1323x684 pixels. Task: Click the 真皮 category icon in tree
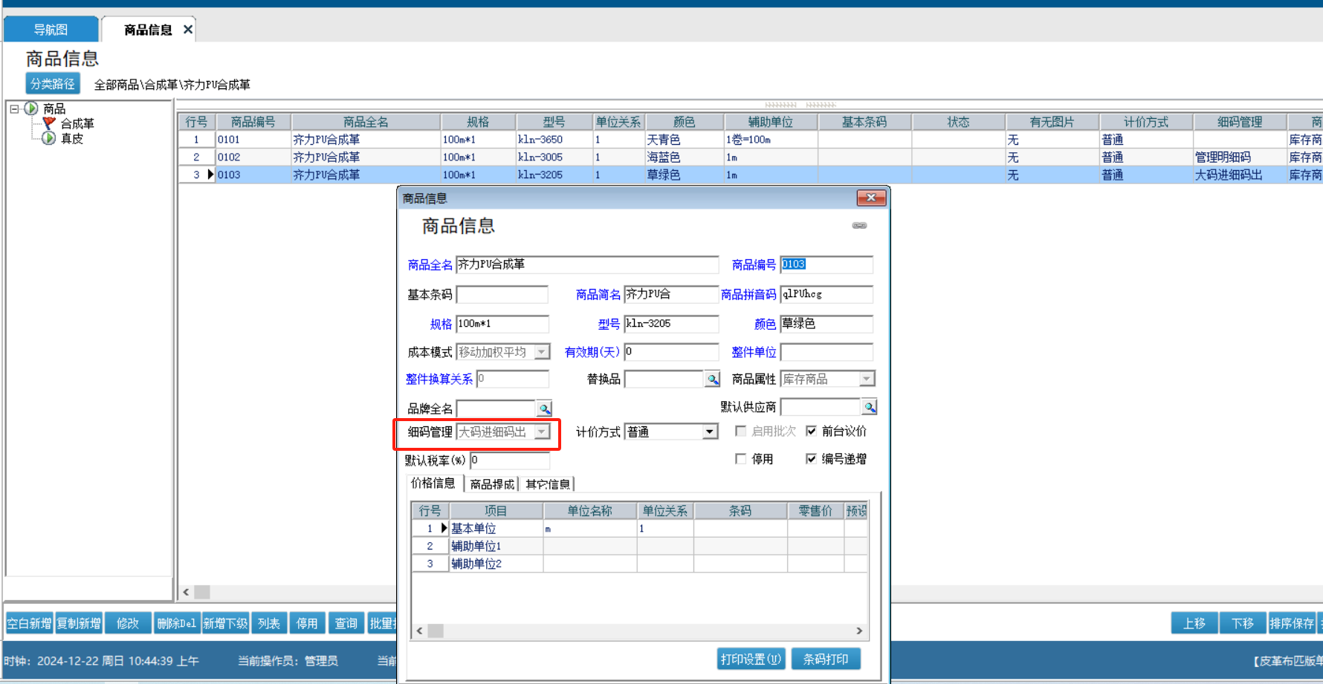click(49, 138)
